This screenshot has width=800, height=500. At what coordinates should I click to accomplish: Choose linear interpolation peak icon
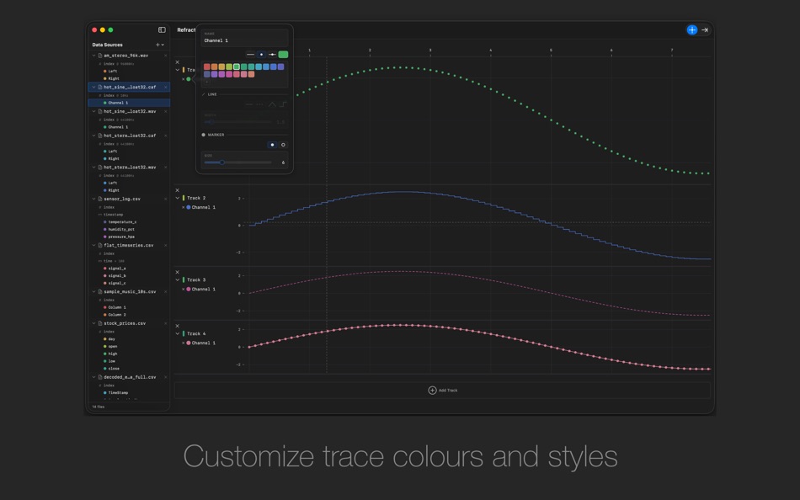(x=272, y=104)
